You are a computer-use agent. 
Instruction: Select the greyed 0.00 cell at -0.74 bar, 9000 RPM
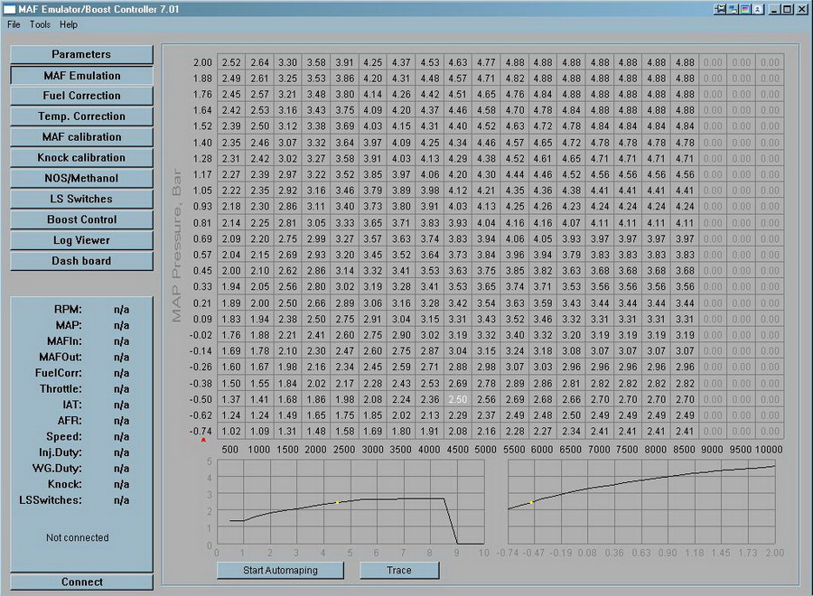(713, 431)
